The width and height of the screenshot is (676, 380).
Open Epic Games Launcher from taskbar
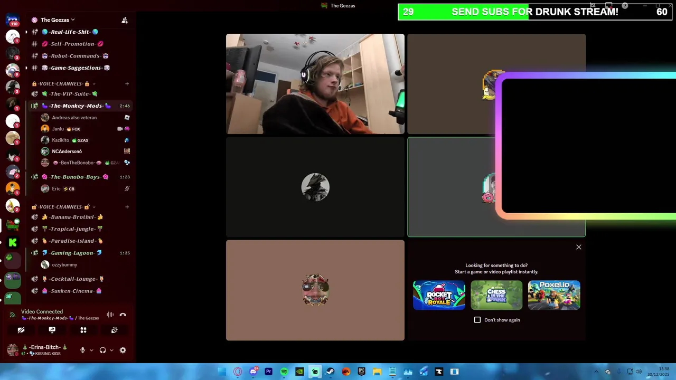(361, 372)
